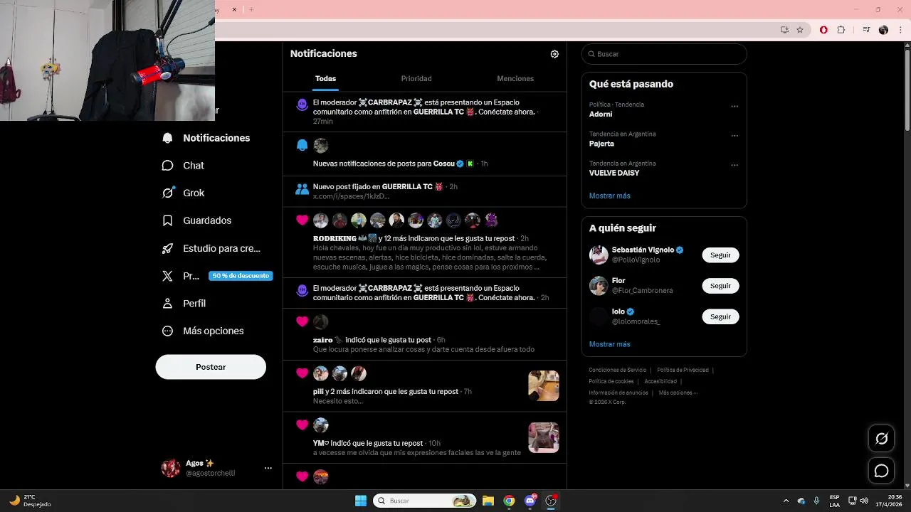Open Discord from the taskbar

[530, 501]
